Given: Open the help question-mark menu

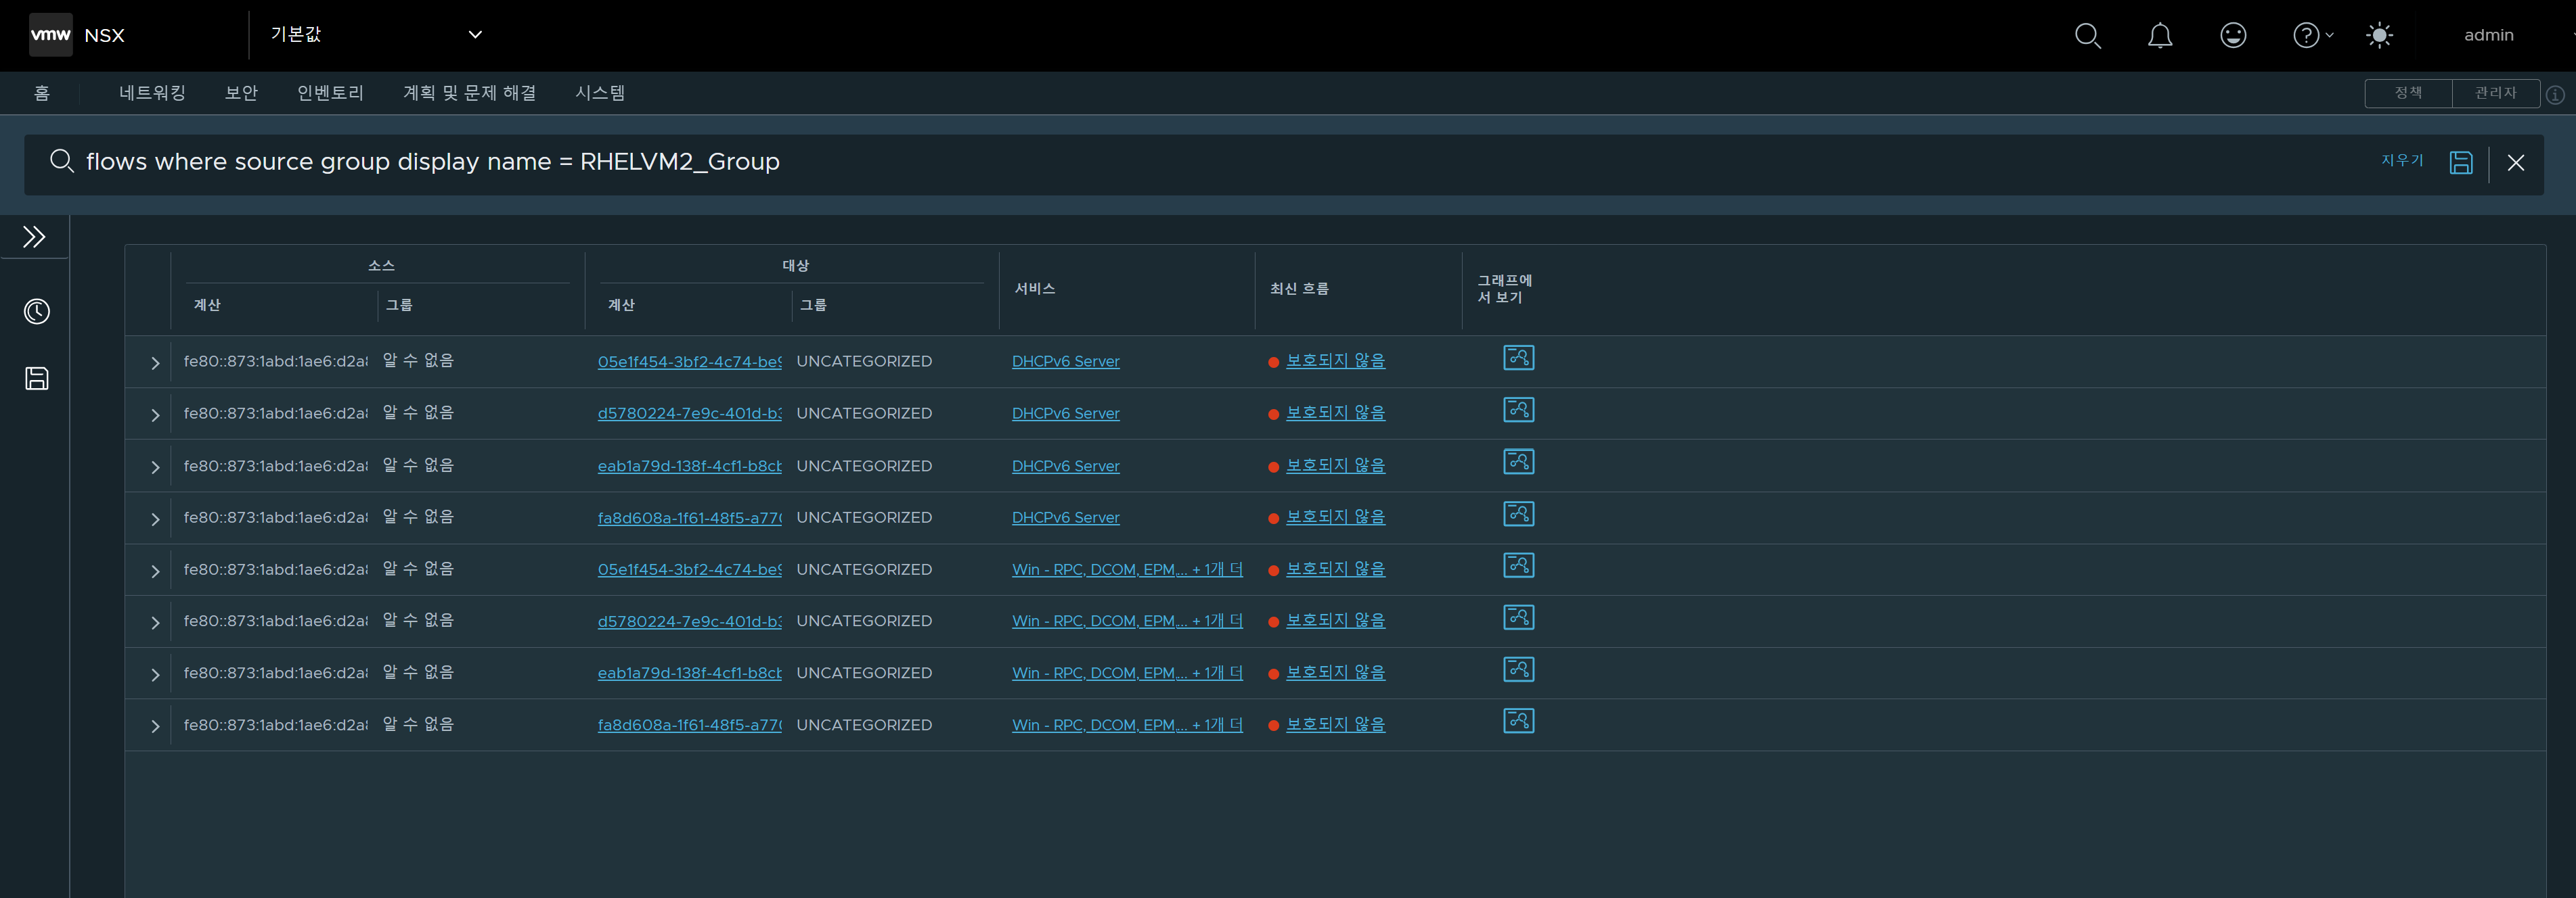Looking at the screenshot, I should point(2312,36).
